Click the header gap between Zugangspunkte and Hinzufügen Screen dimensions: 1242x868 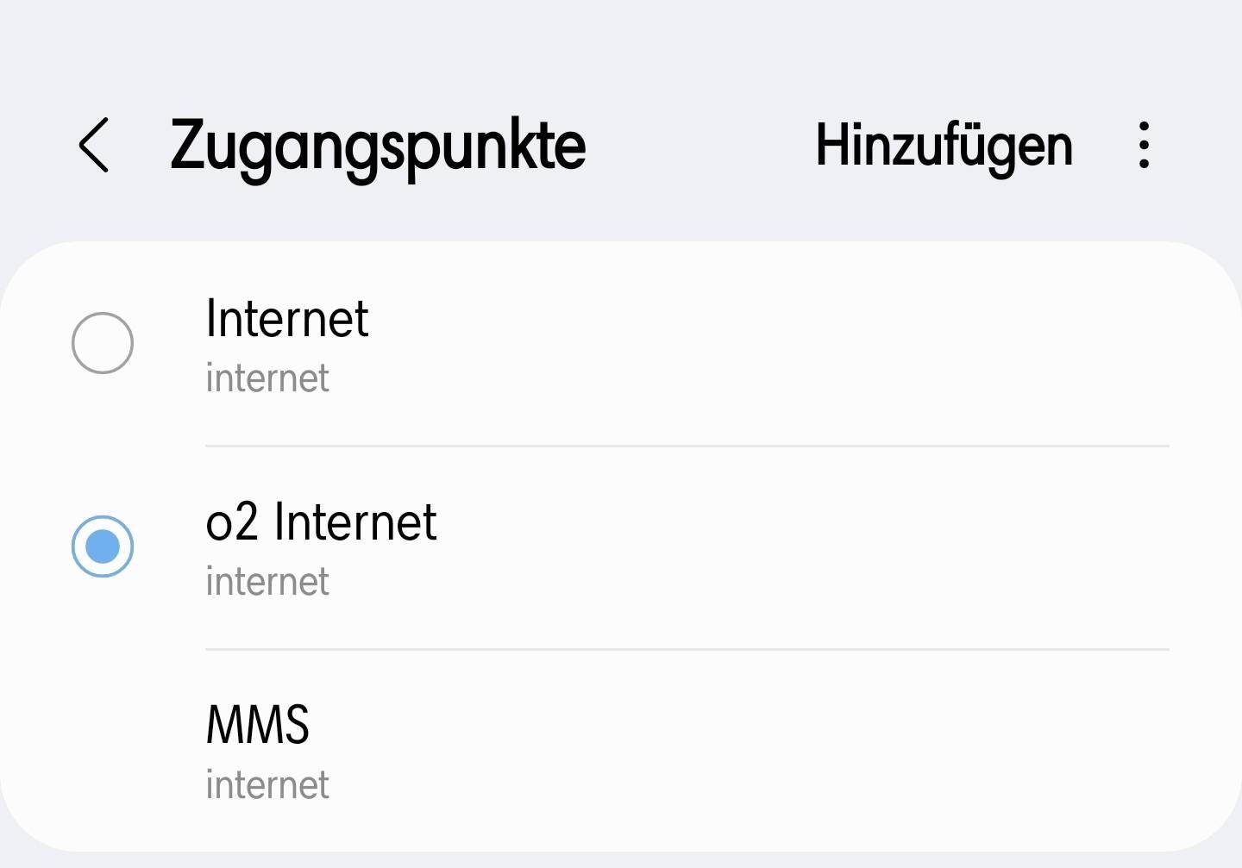700,145
